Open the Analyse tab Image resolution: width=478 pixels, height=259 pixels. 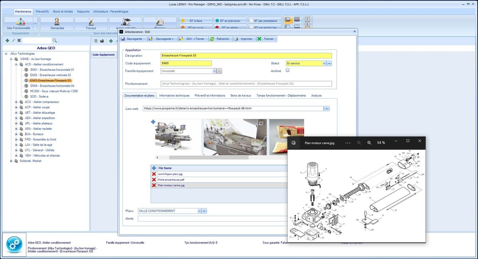coord(316,95)
